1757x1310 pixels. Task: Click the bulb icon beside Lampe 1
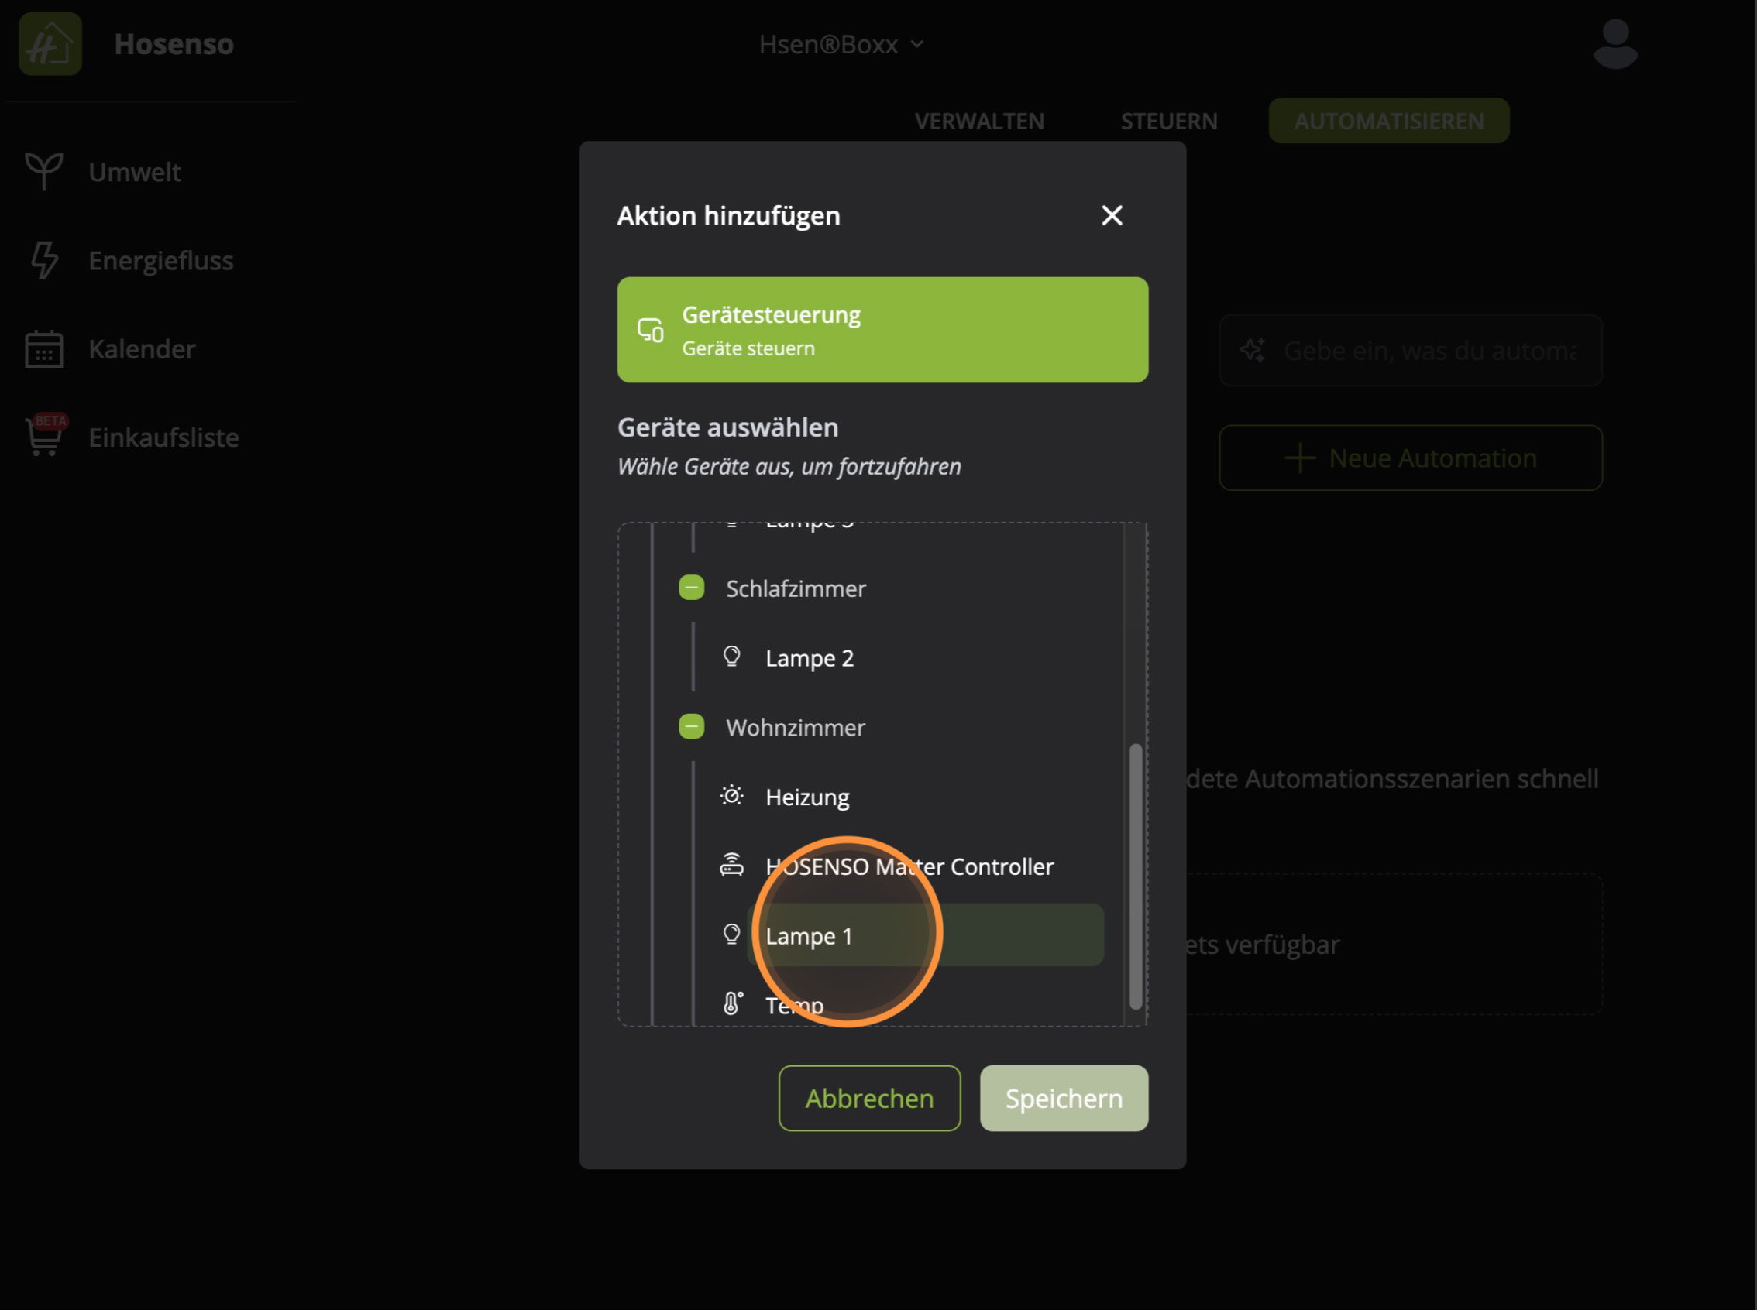pos(732,935)
